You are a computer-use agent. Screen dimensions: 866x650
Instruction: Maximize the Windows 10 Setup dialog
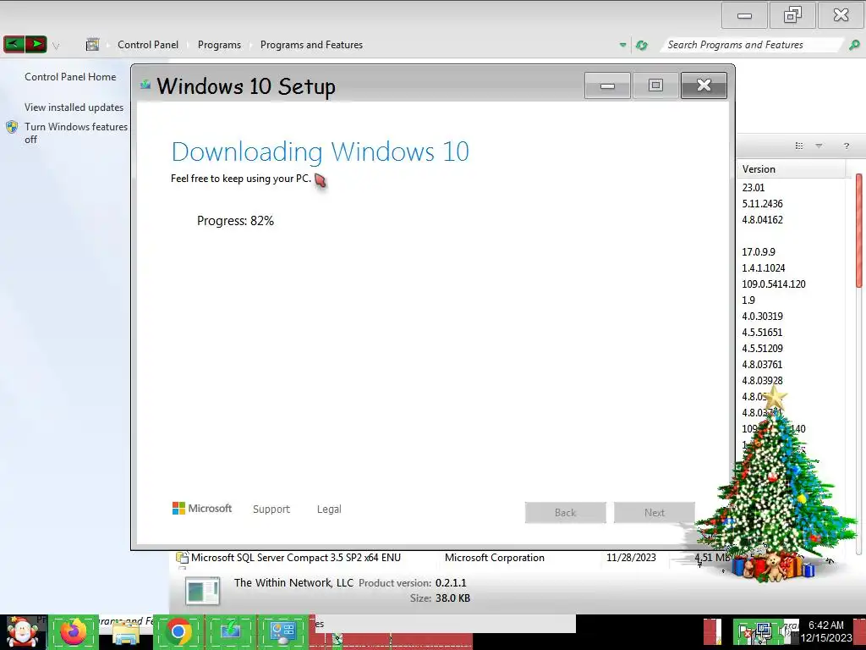tap(655, 85)
